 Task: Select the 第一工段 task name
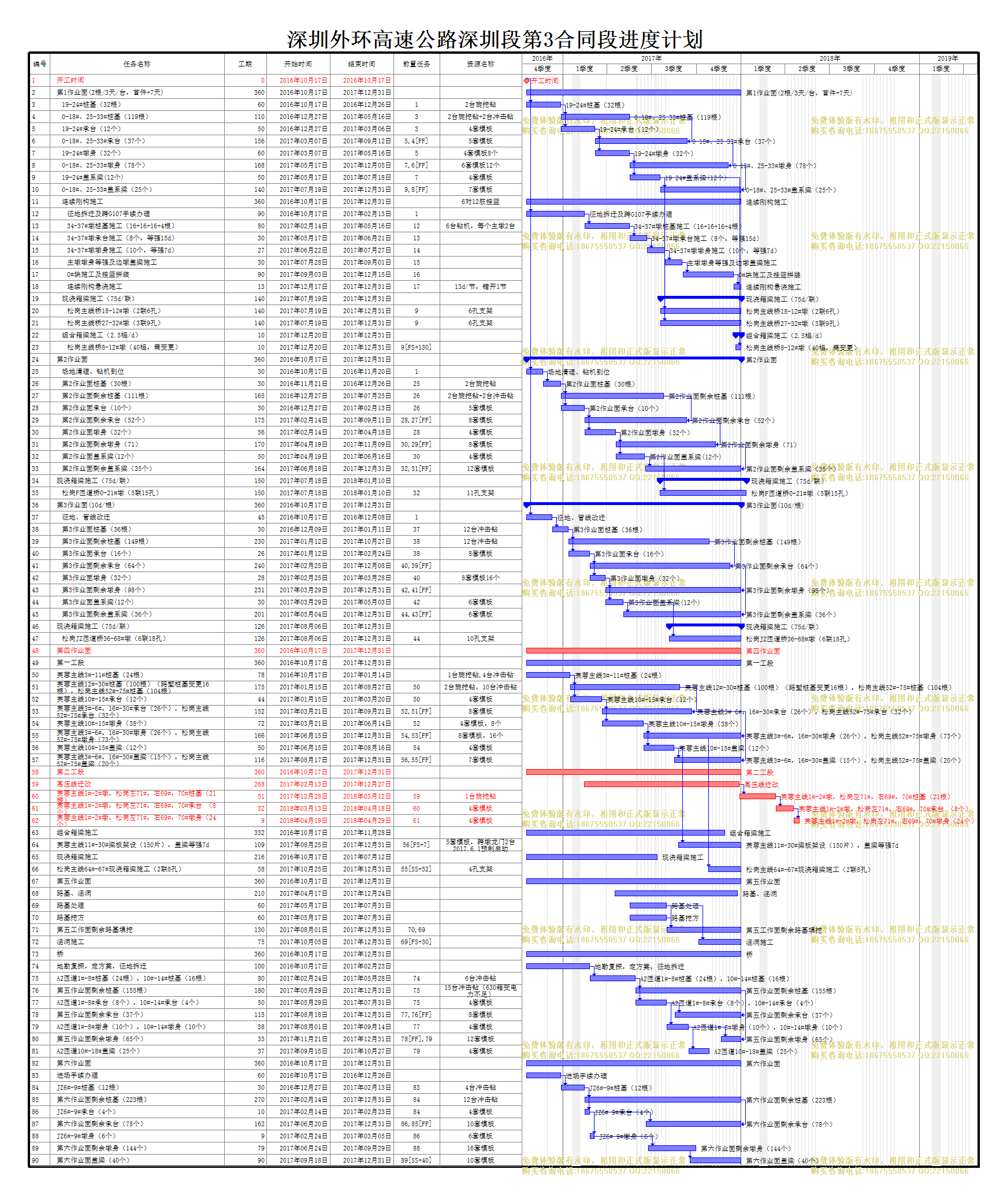coord(70,663)
